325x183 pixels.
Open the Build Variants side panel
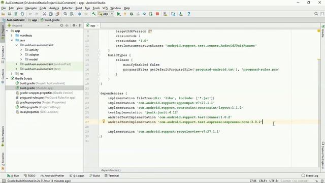pyautogui.click(x=3, y=136)
